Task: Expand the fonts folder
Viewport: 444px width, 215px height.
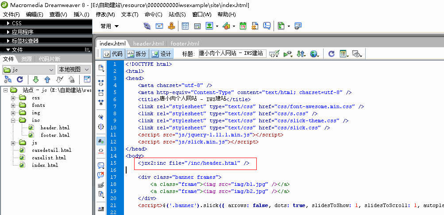Action: click(x=13, y=106)
